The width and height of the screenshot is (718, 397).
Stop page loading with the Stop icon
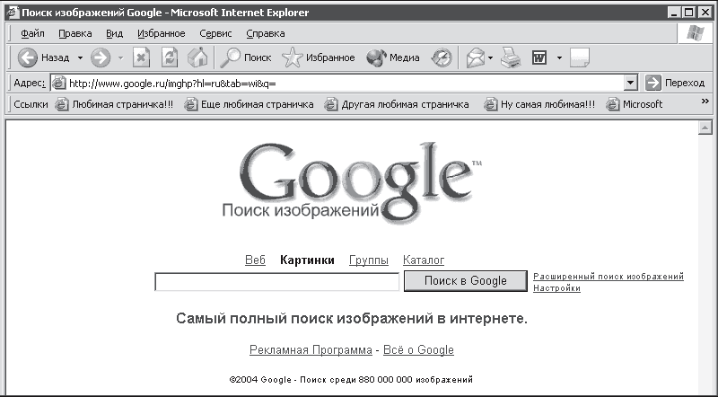[x=142, y=58]
